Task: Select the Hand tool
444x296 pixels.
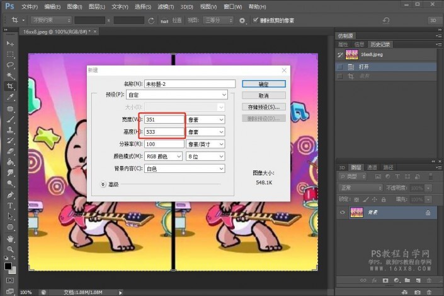Action: [x=10, y=239]
